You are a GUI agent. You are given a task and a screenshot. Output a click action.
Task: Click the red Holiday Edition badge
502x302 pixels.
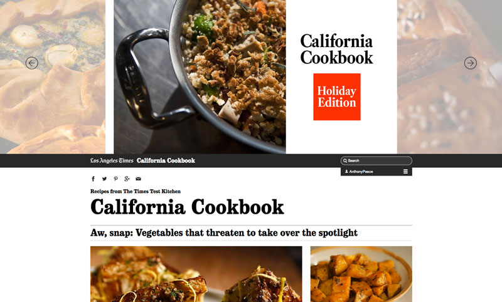point(337,97)
